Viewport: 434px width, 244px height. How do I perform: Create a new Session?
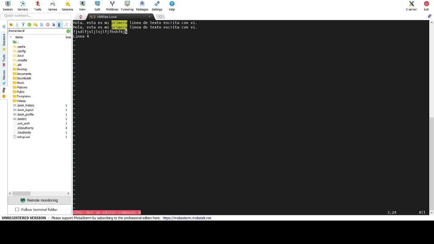(x=7, y=5)
